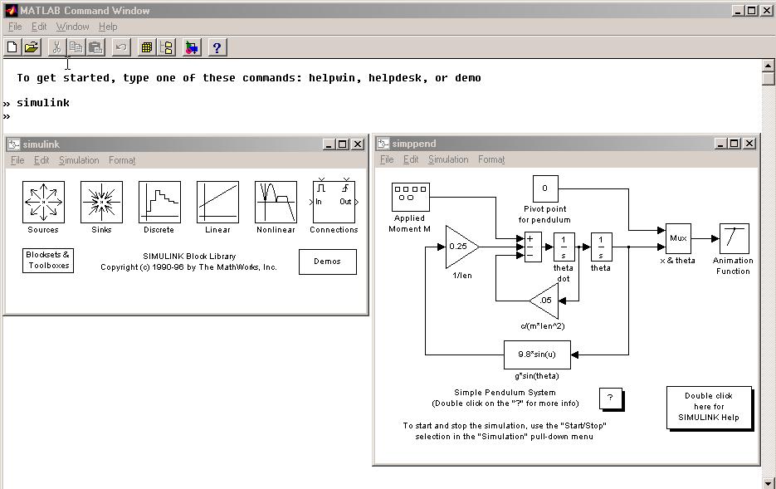The image size is (776, 489).
Task: Select the Animation Function block
Action: tap(734, 238)
